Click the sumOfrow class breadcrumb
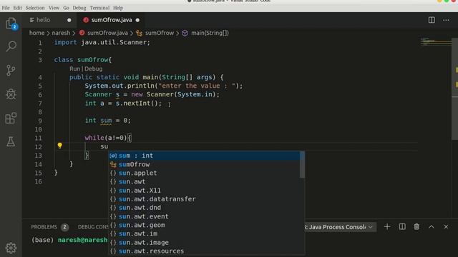Viewport: 458px width, 257px height. 160,33
